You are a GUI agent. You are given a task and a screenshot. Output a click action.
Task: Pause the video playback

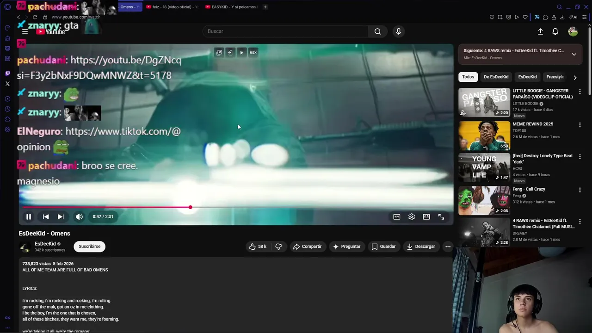29,216
